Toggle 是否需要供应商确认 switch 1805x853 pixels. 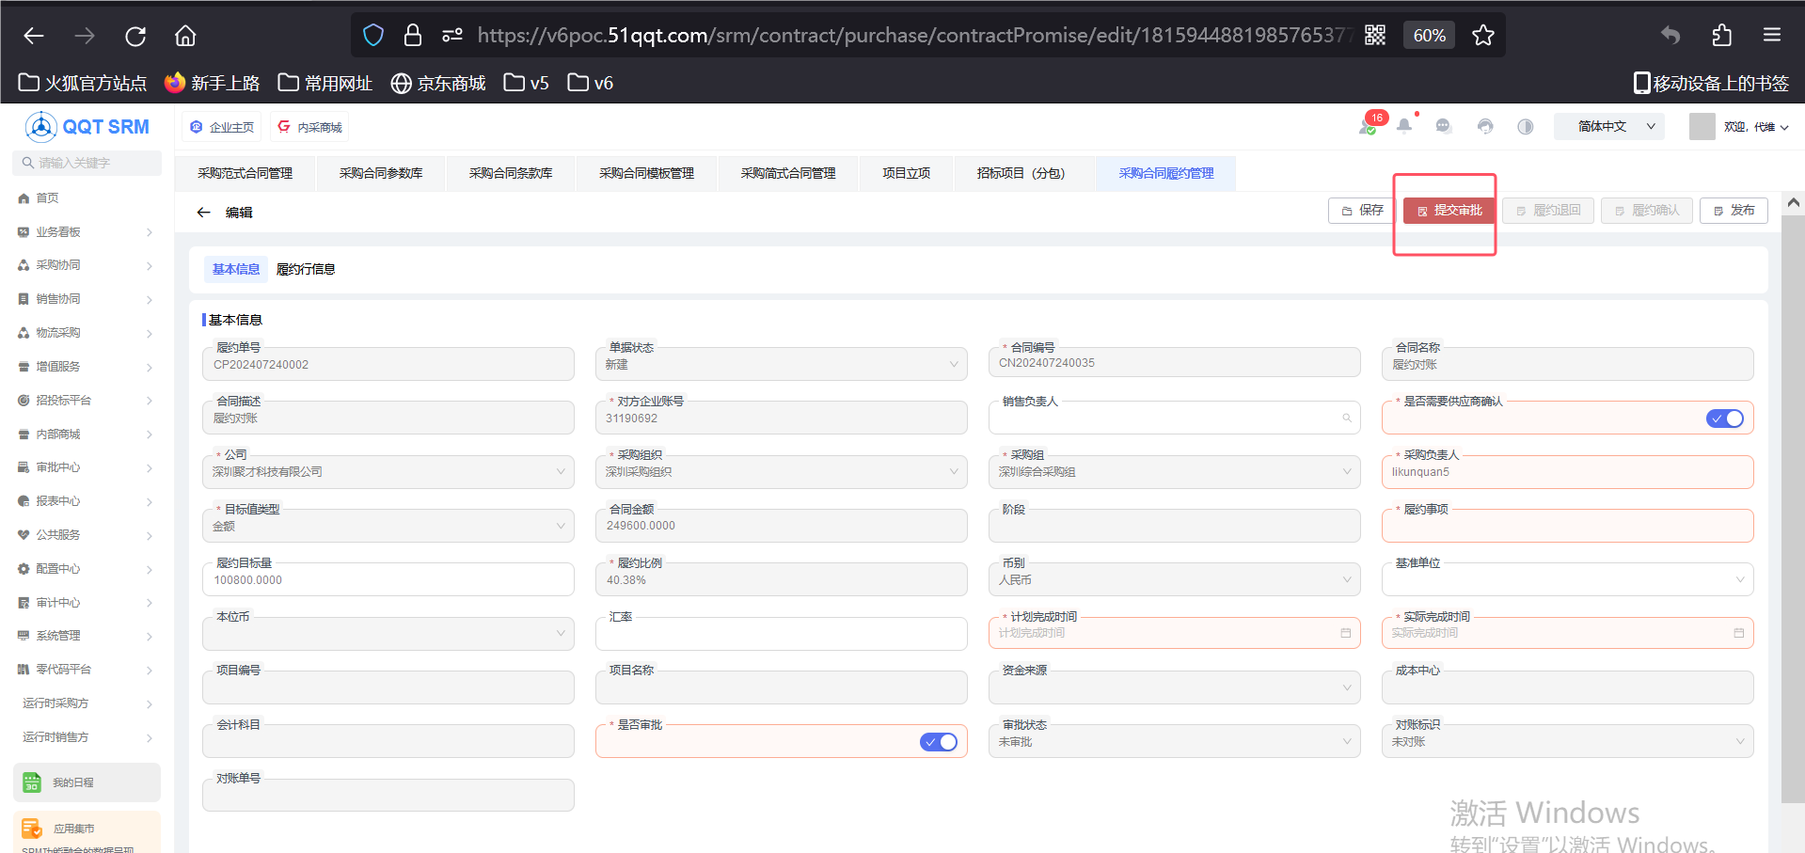1725,419
